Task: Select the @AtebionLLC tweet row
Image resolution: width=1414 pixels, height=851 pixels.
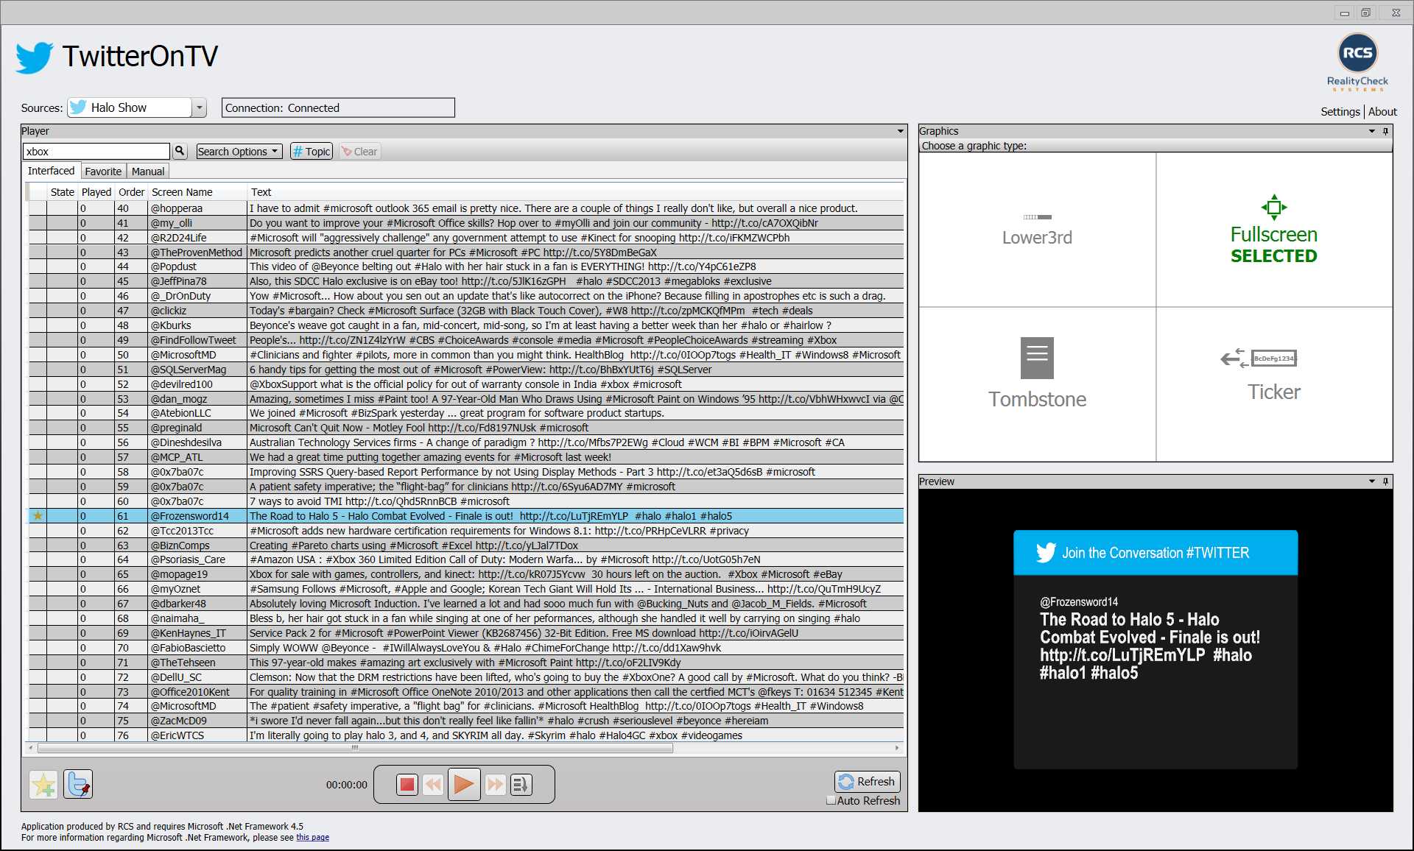Action: [465, 413]
